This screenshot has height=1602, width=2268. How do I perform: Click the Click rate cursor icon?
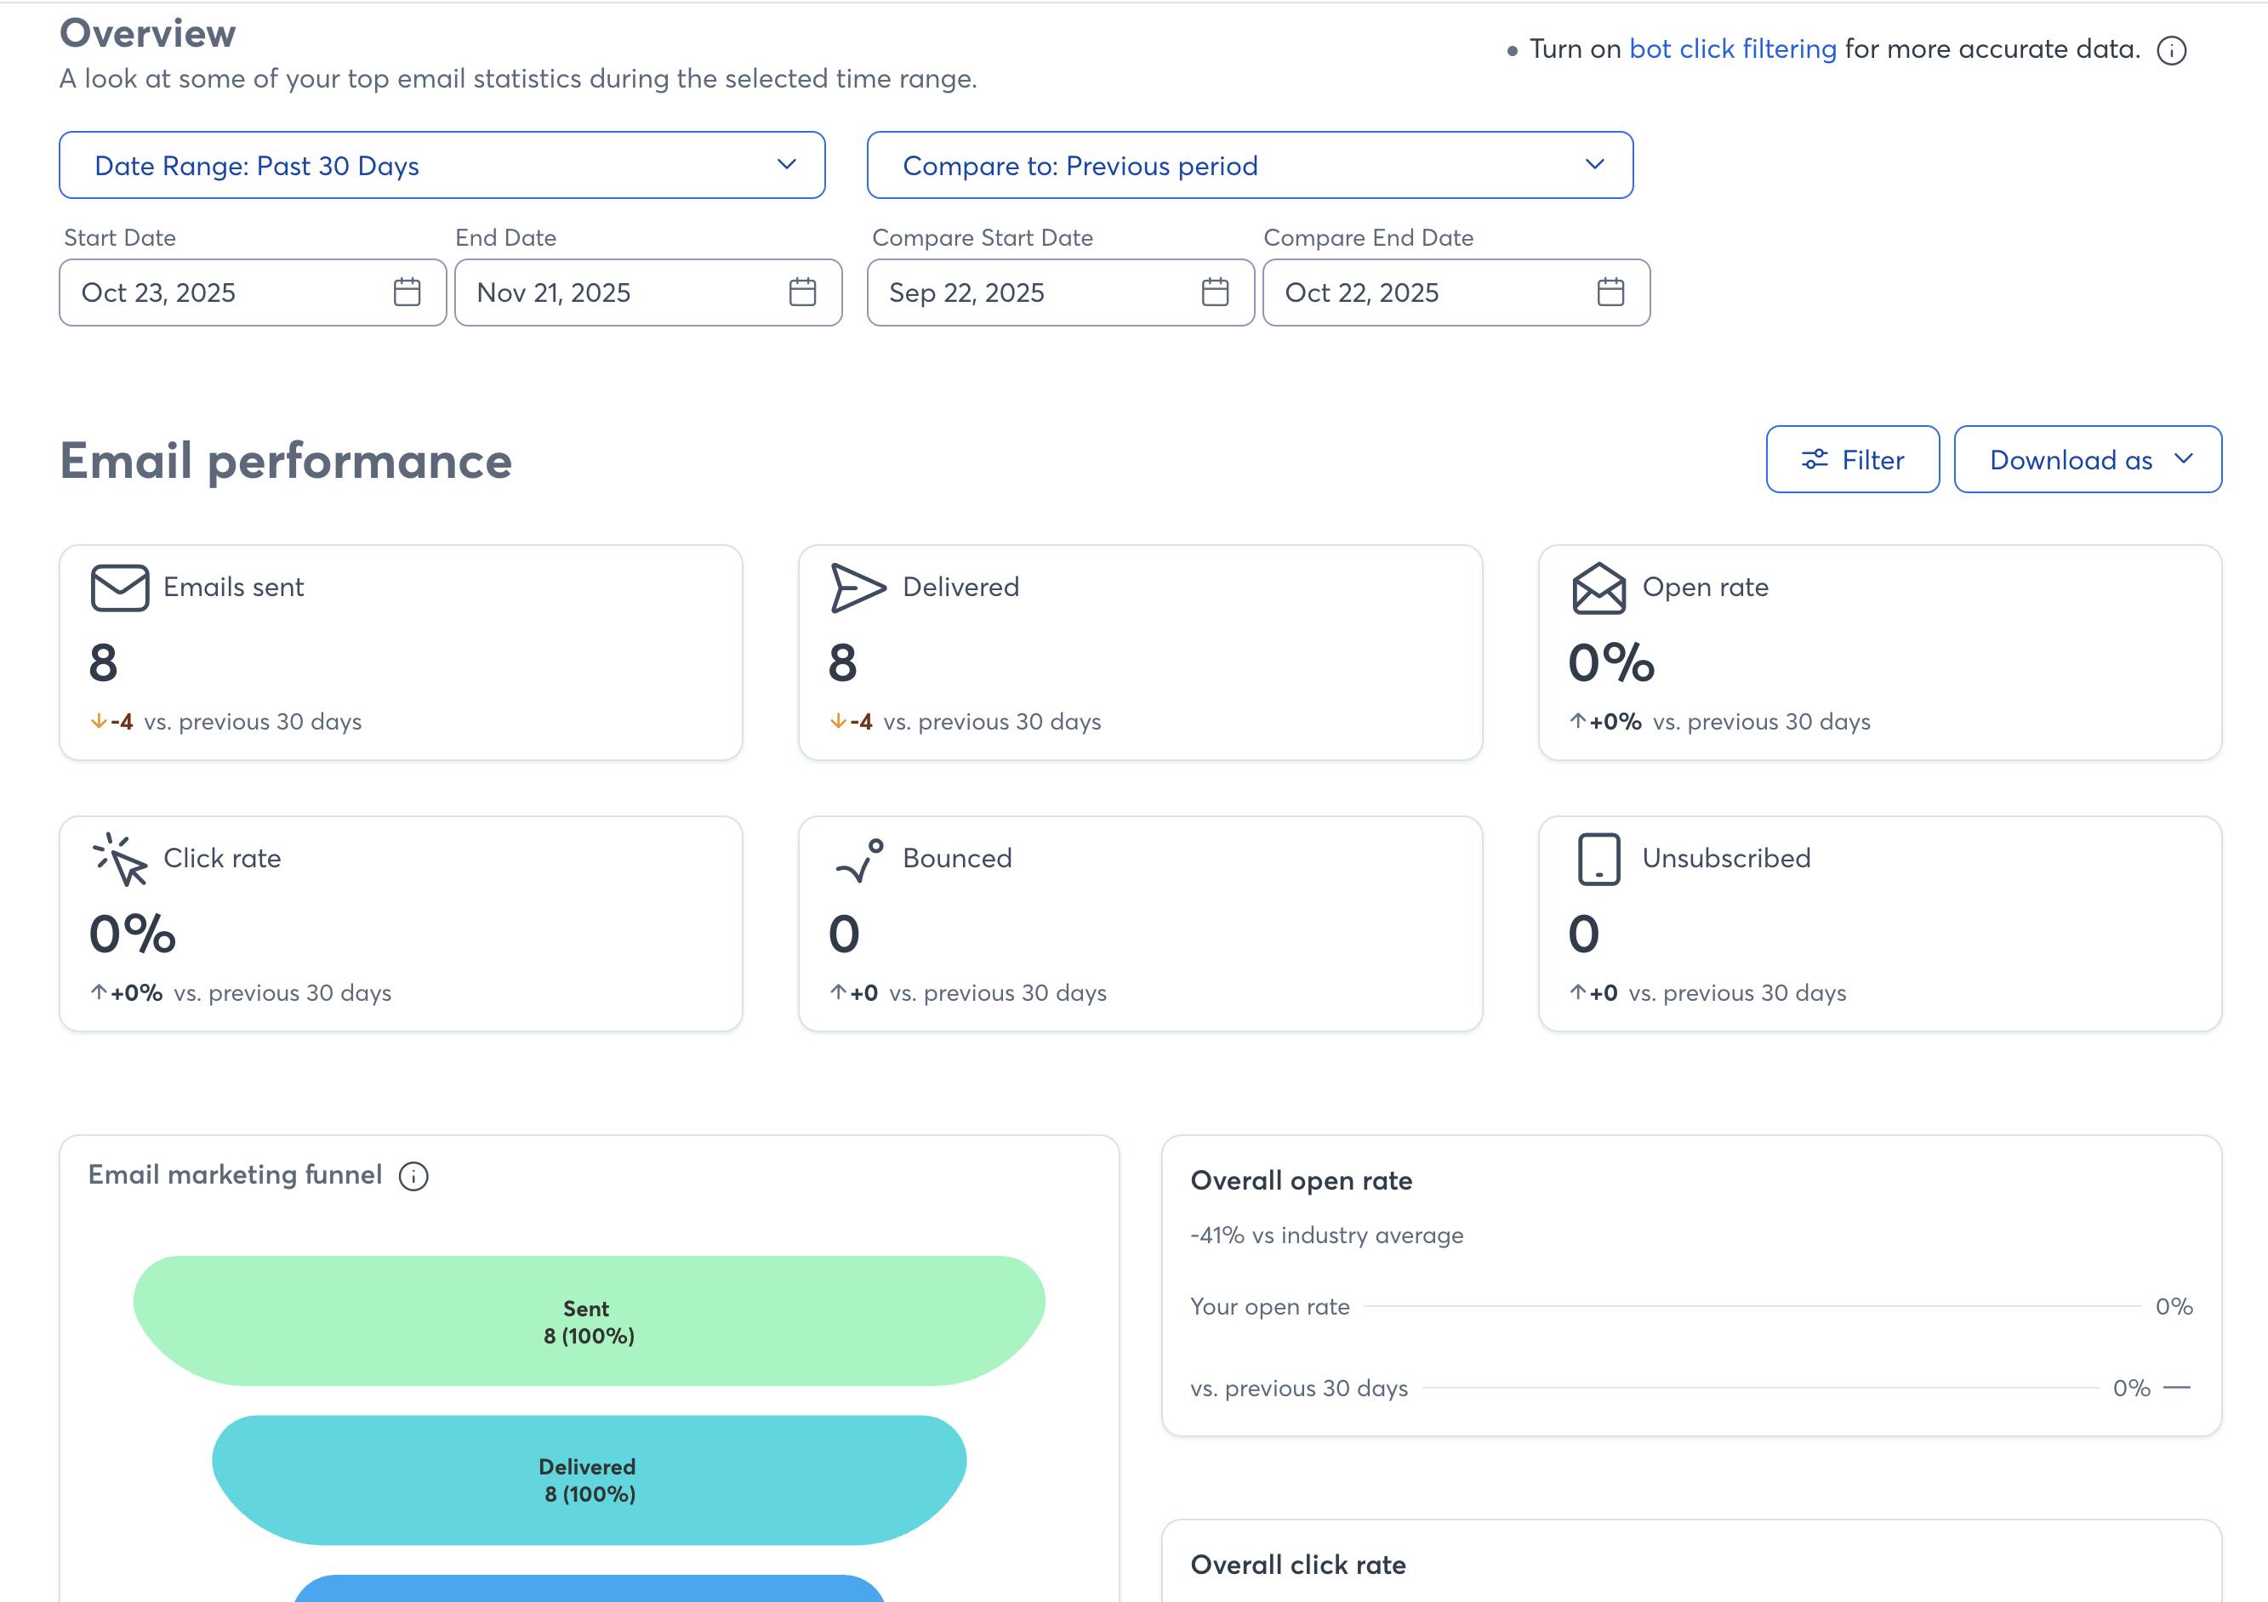pyautogui.click(x=119, y=860)
